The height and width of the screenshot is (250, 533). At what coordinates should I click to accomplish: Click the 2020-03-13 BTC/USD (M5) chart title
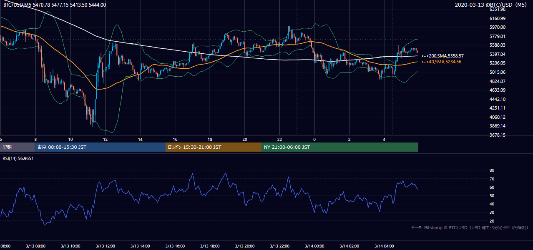pos(491,5)
